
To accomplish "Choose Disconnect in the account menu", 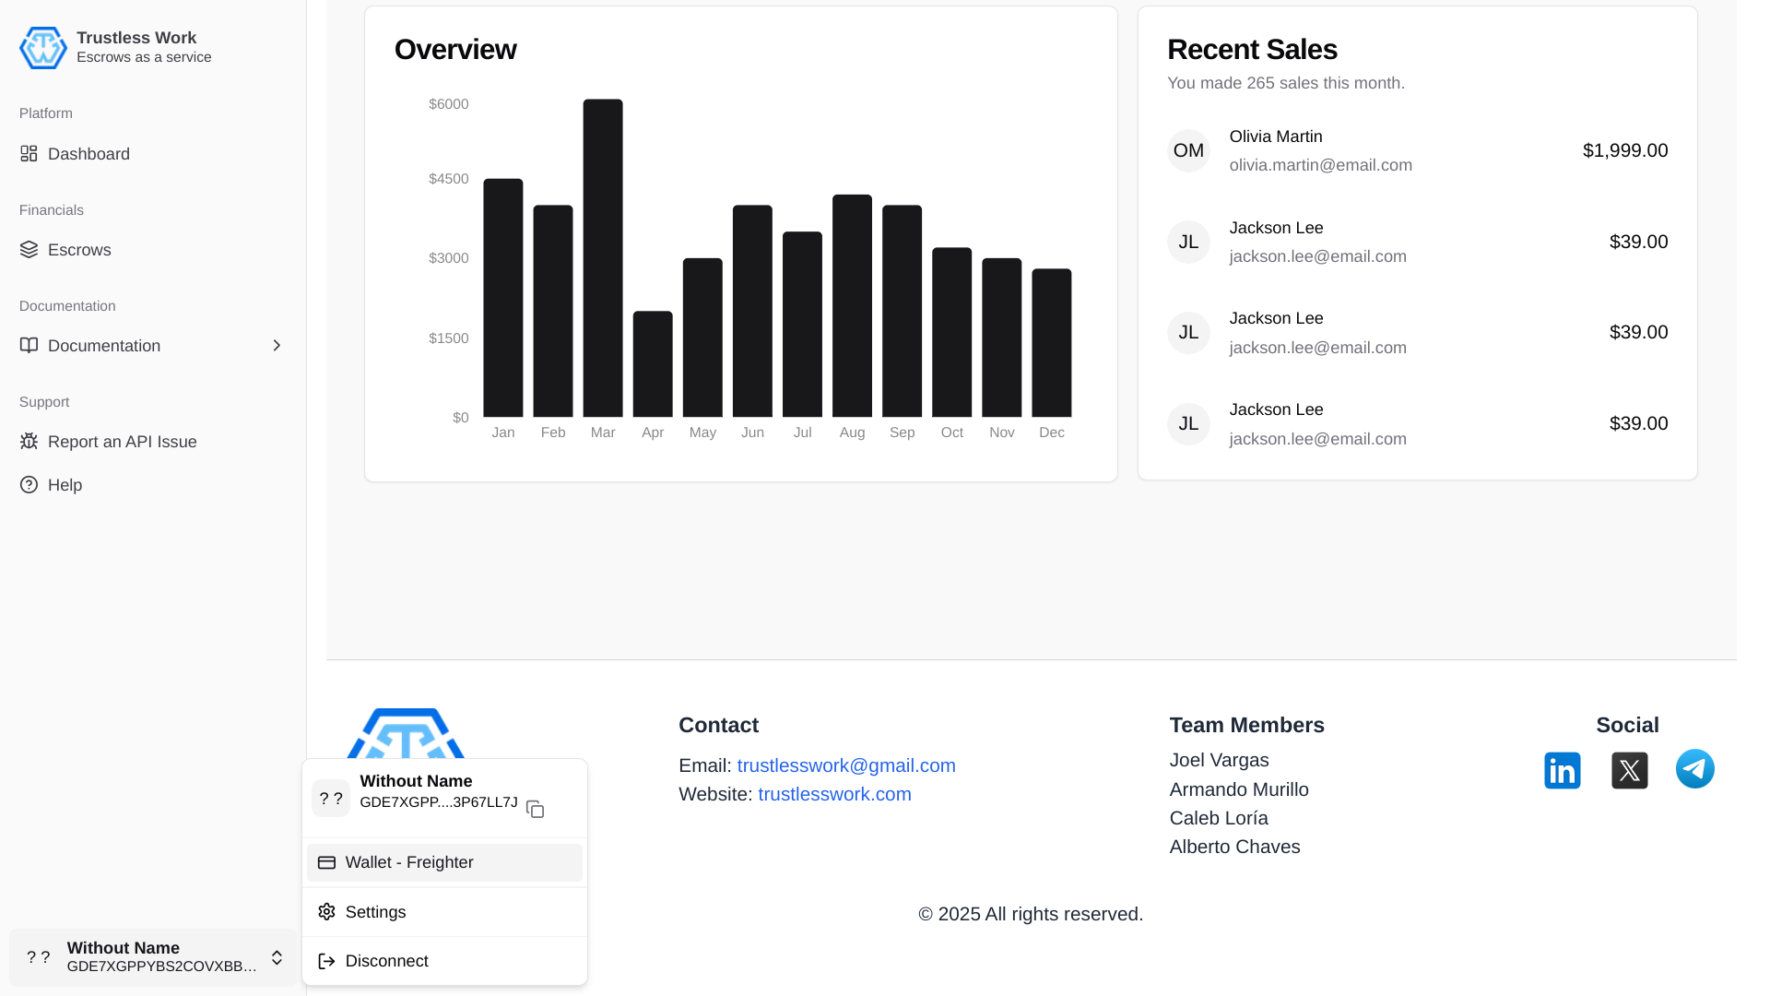I will pyautogui.click(x=444, y=961).
